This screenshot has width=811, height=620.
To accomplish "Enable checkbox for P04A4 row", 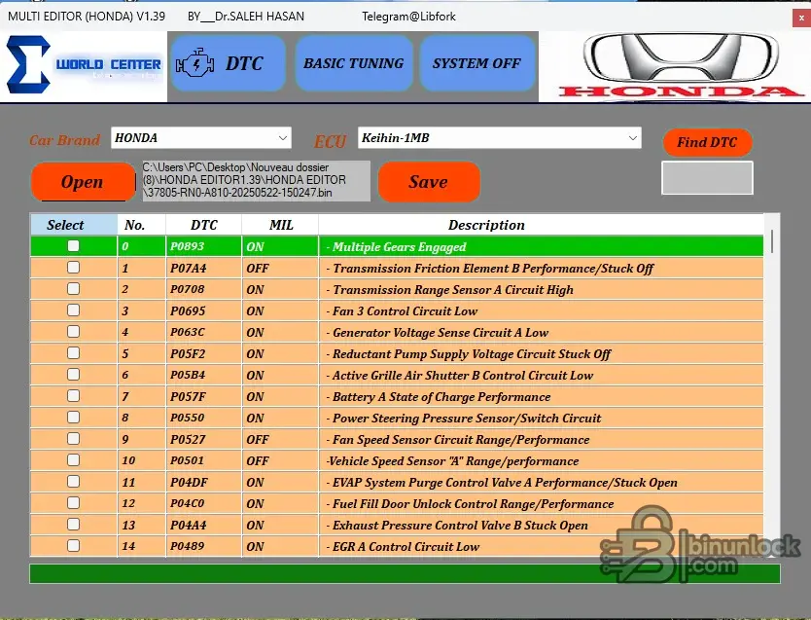I will click(x=73, y=525).
